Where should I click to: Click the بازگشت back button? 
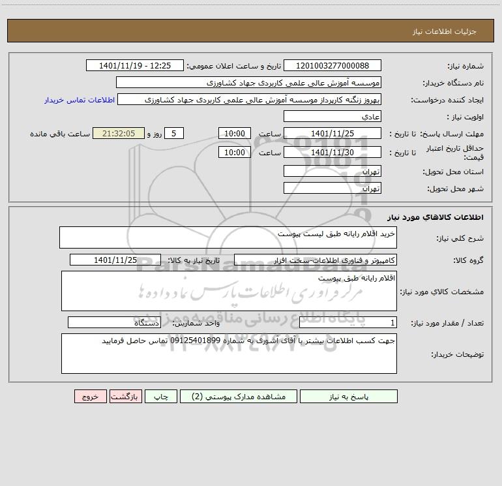(x=125, y=396)
